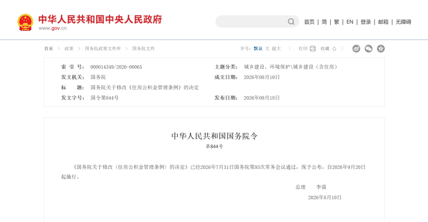This screenshot has width=428, height=222.
Task: Switch to traditional Chinese 繁
Action: click(336, 22)
